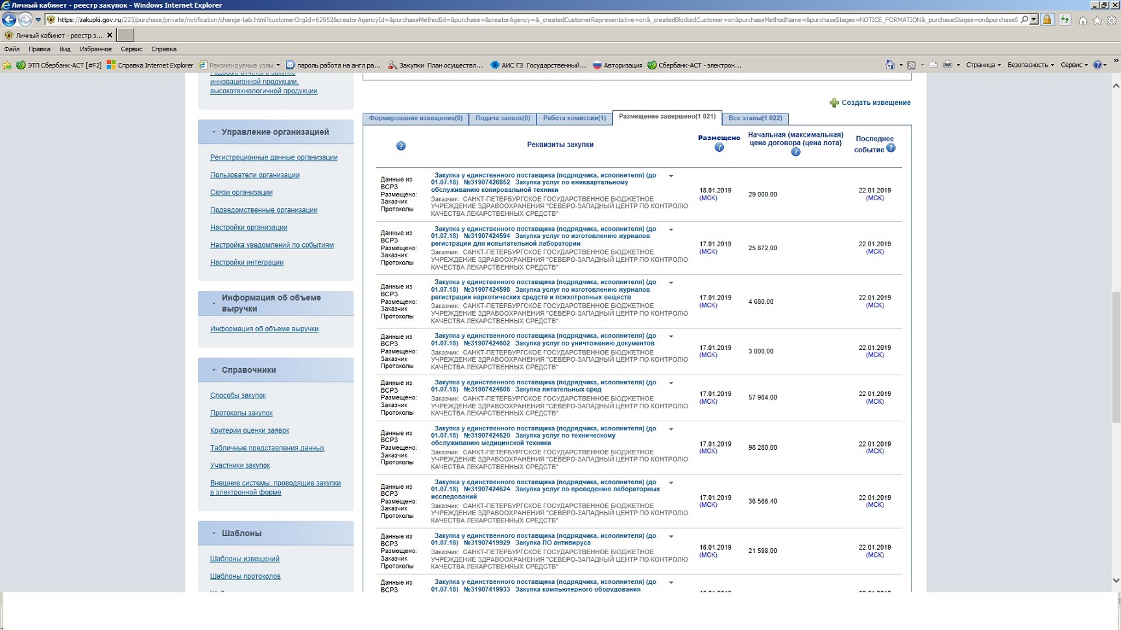Open Регистрационные данные организации link
The width and height of the screenshot is (1121, 630).
coord(274,157)
